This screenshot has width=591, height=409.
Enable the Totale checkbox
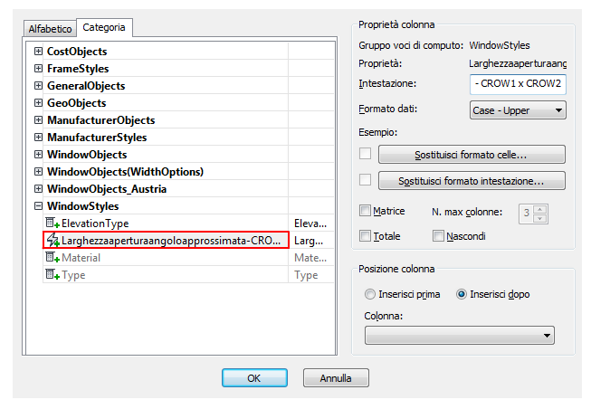click(365, 235)
